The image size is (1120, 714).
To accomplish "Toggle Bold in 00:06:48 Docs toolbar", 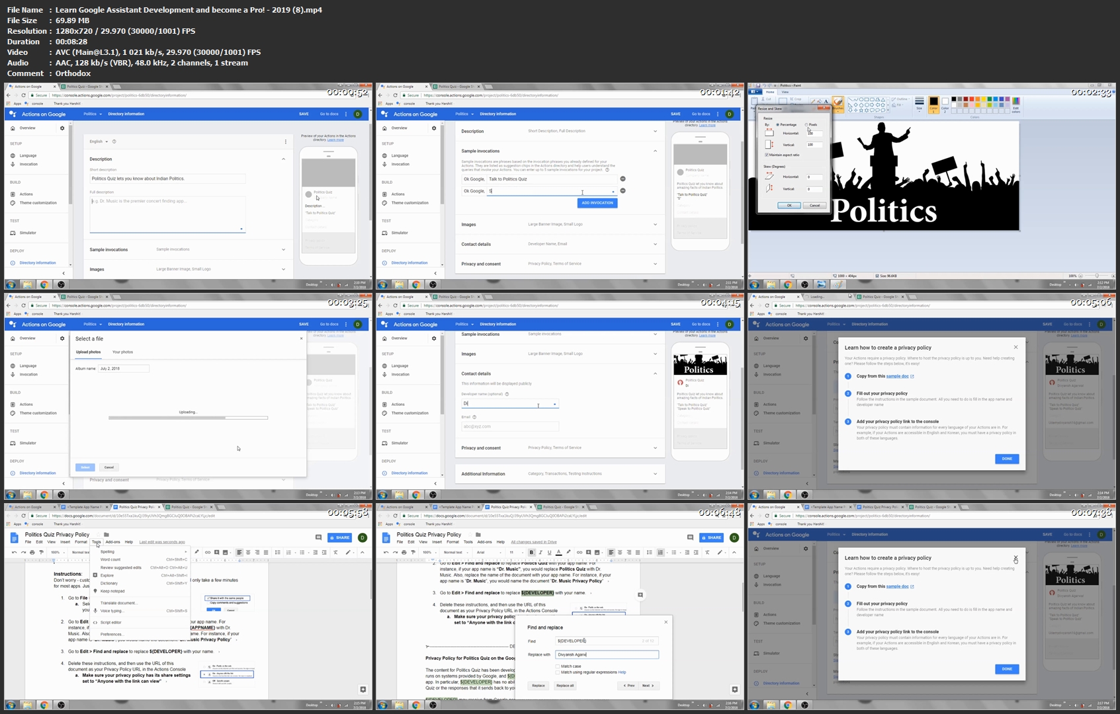I will (531, 552).
